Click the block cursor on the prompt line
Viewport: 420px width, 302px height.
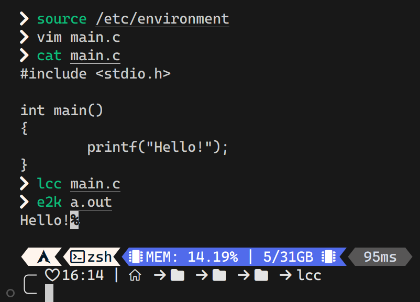point(49,293)
